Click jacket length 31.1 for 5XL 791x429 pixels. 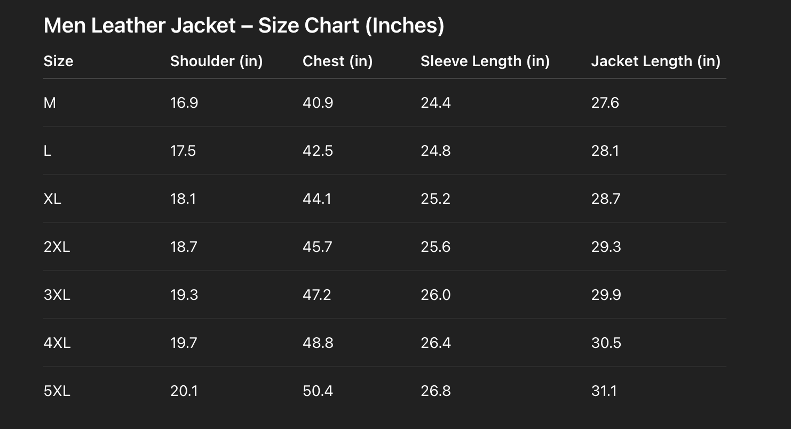point(604,391)
